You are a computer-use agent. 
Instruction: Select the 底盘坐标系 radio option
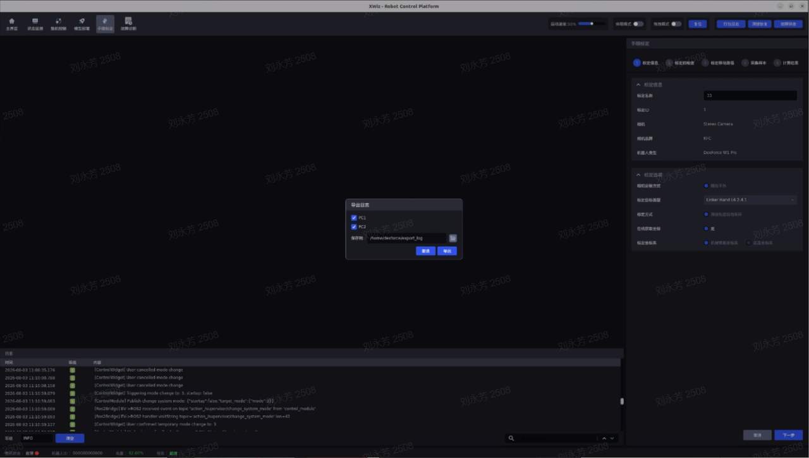(x=749, y=243)
